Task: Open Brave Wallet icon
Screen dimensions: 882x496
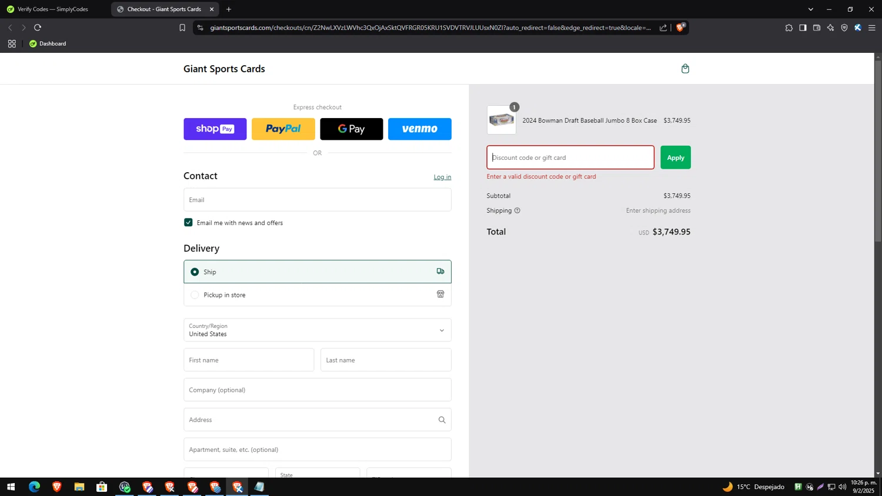Action: coord(817,28)
